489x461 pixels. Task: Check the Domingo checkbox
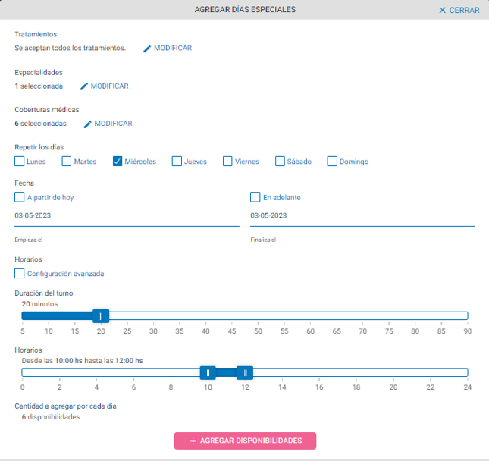(x=332, y=161)
